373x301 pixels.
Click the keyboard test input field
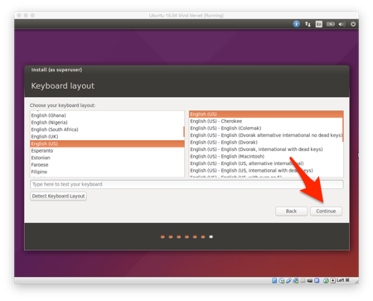click(x=186, y=184)
